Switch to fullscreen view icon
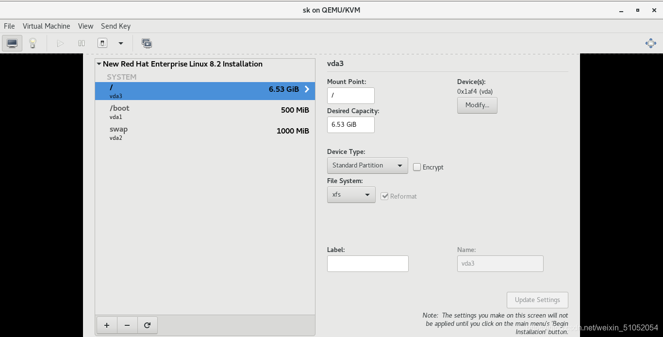This screenshot has width=663, height=337. click(651, 43)
